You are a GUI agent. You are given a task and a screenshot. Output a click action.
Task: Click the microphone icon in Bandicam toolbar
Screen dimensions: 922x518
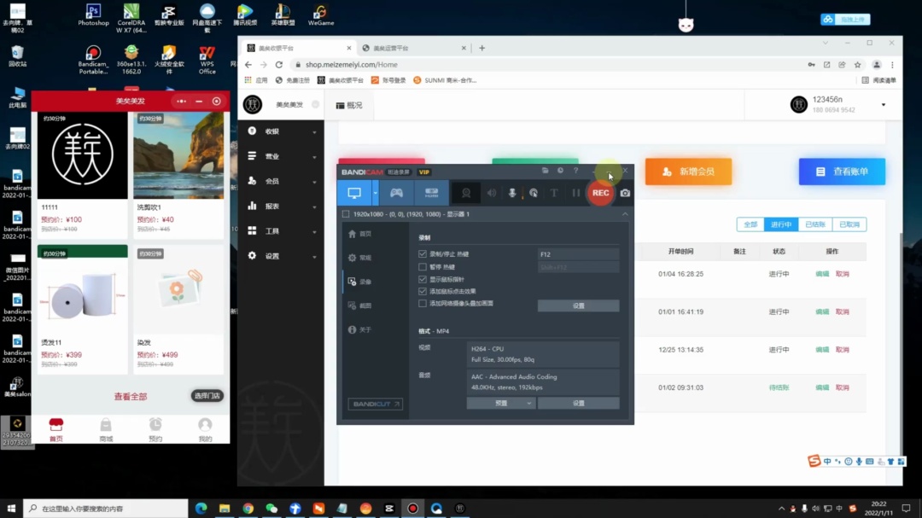512,193
